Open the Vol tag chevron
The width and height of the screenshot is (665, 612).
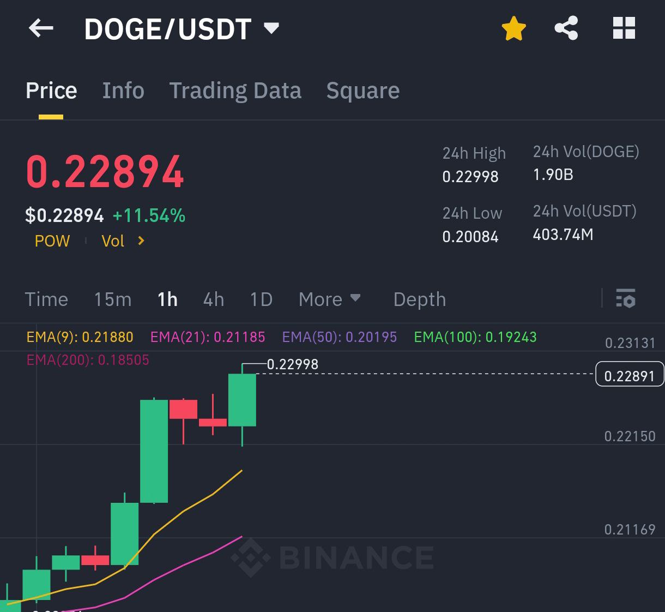(141, 241)
